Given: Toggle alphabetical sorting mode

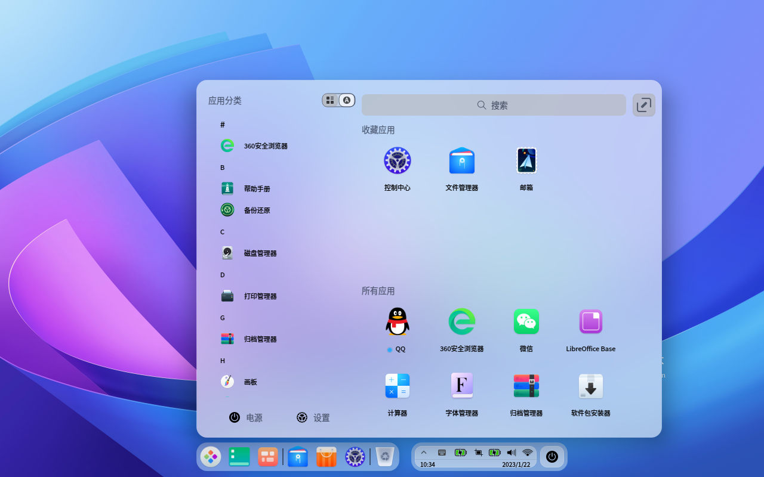Looking at the screenshot, I should tap(346, 100).
